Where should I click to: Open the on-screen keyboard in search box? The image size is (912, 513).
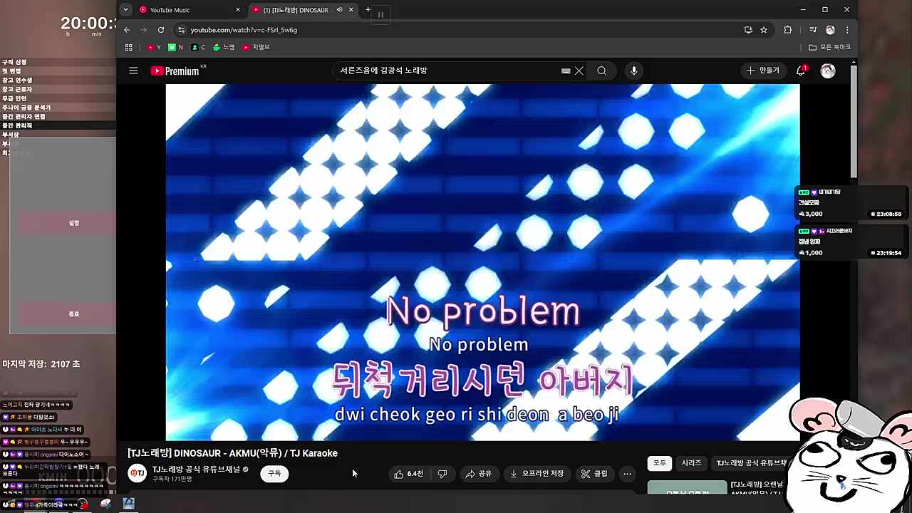click(x=566, y=71)
